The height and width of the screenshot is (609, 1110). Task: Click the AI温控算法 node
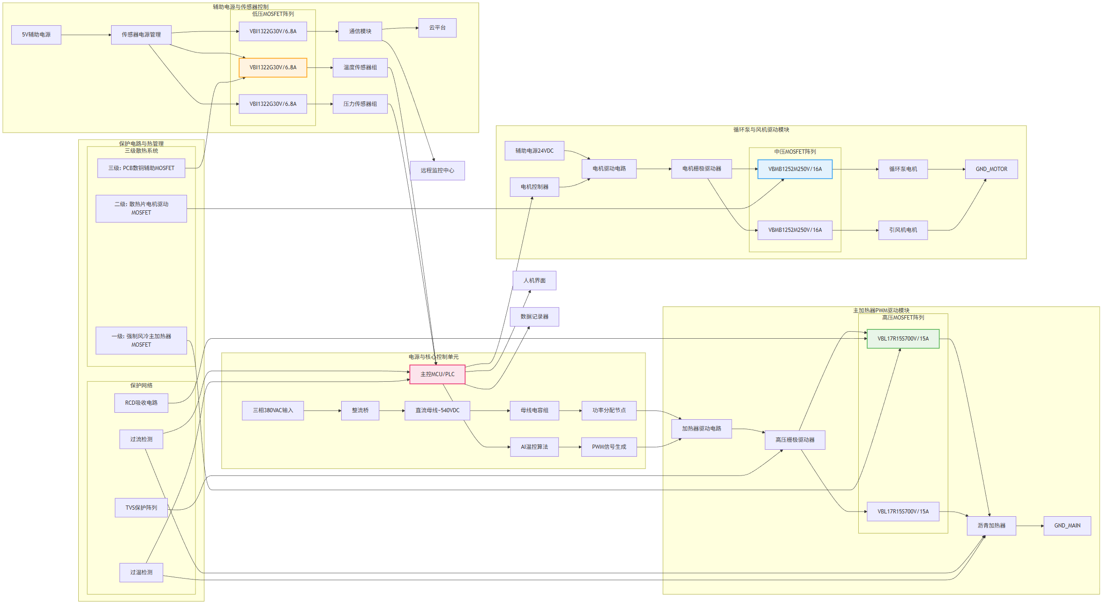(534, 447)
